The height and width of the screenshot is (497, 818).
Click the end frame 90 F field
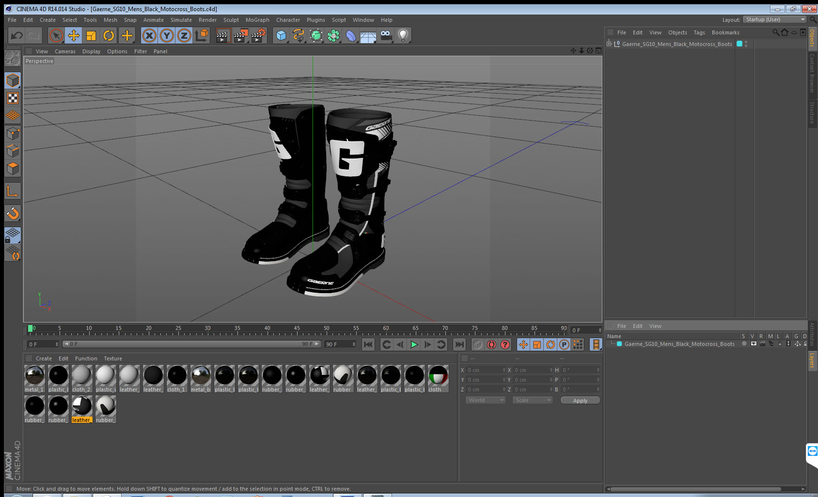[x=340, y=344]
